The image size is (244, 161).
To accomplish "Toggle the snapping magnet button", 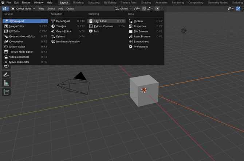I will click(144, 8).
